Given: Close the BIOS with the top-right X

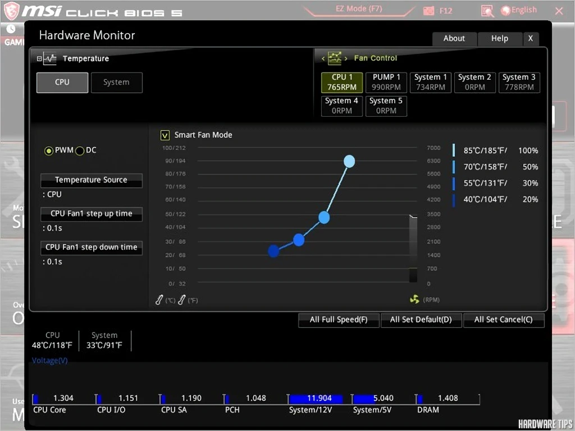Looking at the screenshot, I should pyautogui.click(x=560, y=11).
